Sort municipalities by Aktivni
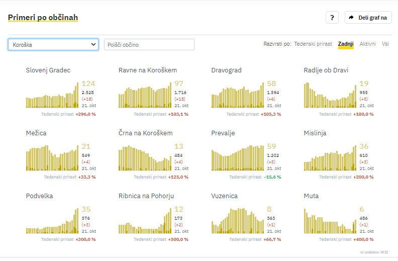Image resolution: width=398 pixels, height=261 pixels. pyautogui.click(x=367, y=44)
